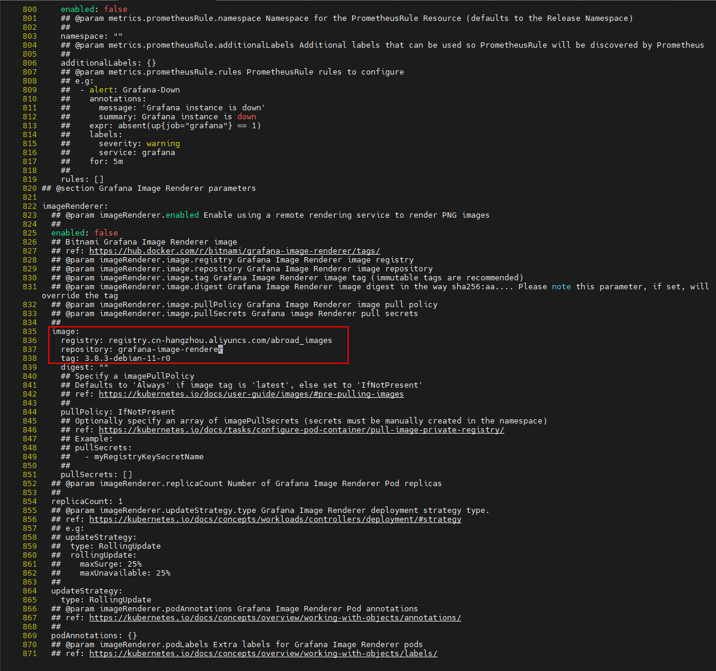Open the pull-image-private-registry docs link
Viewport: 716px width, 671px height.
301,430
